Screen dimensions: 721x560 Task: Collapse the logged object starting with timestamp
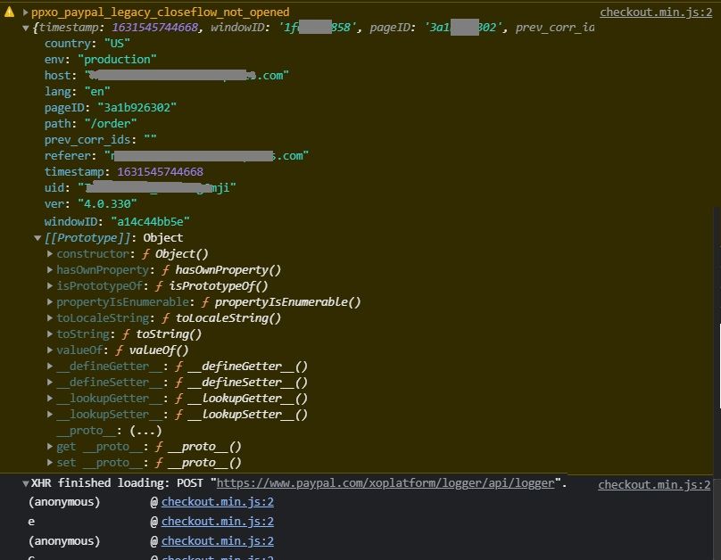pyautogui.click(x=26, y=28)
